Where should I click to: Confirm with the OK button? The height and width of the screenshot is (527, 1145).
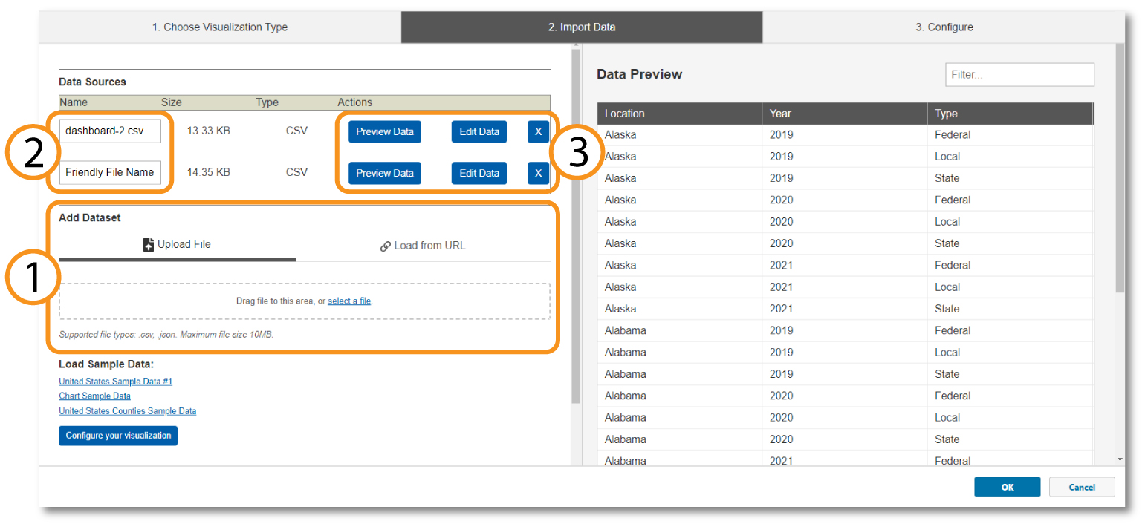coord(1007,487)
